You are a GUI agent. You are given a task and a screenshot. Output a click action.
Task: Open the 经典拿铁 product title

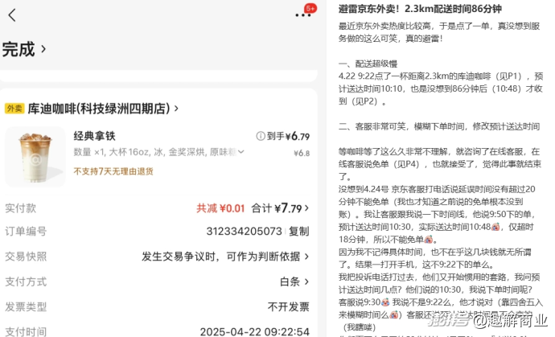pos(94,136)
